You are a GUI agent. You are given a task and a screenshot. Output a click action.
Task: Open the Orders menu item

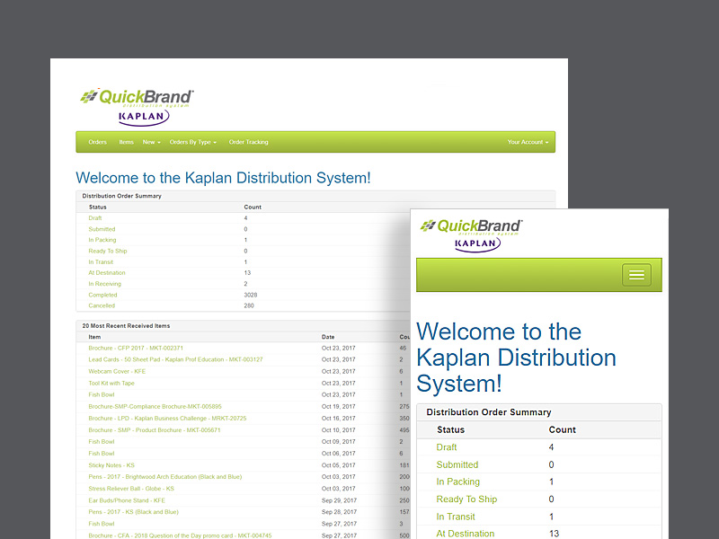click(97, 142)
